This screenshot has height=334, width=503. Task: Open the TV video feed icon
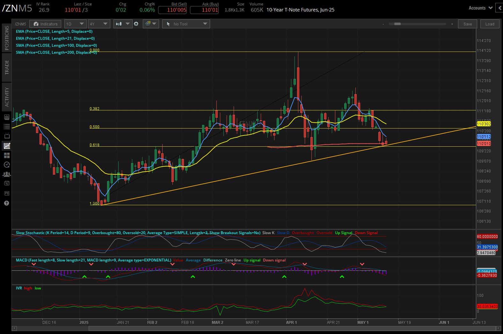point(7,136)
